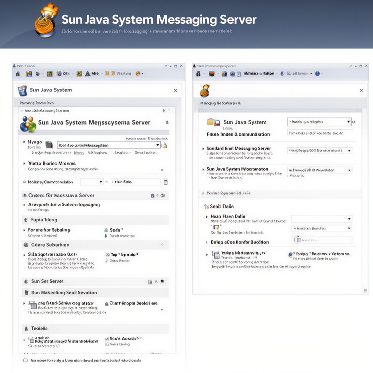Click the 'Seuit Aosals' link
This screenshot has height=373, width=373.
(123, 339)
